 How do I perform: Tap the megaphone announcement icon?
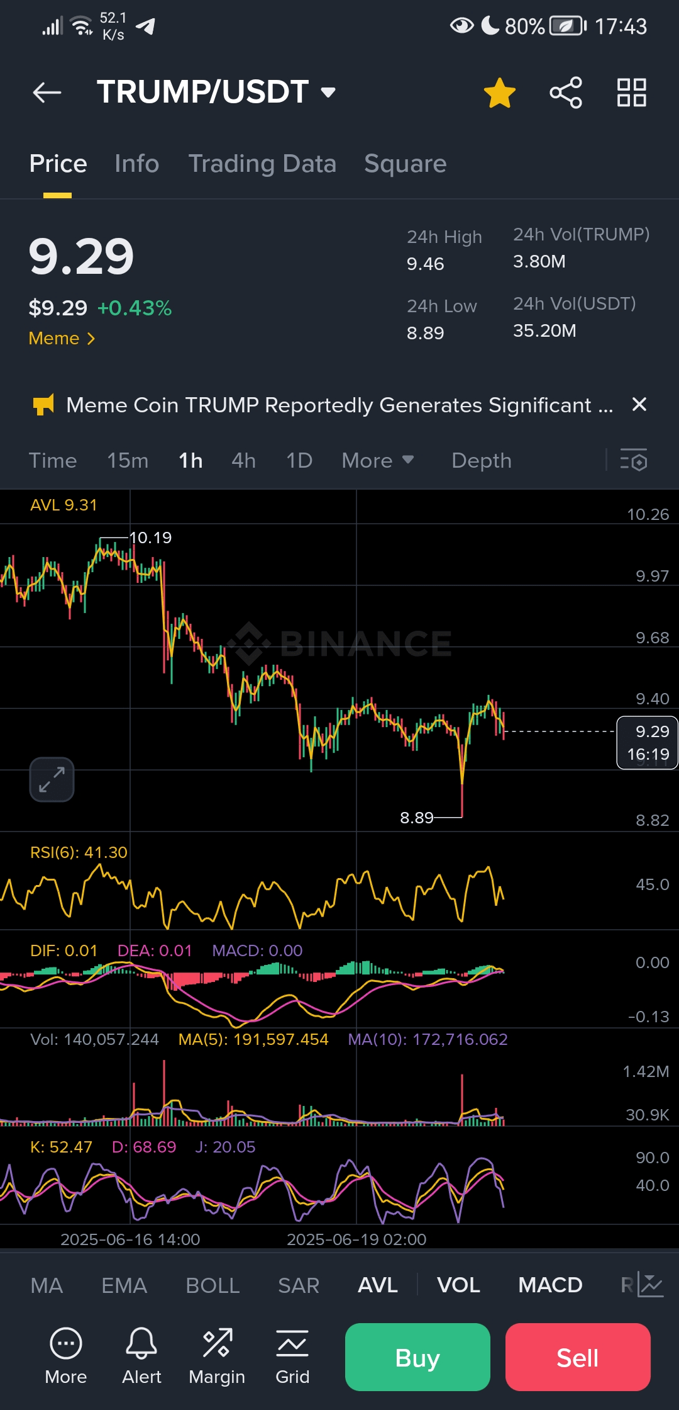[x=43, y=405]
